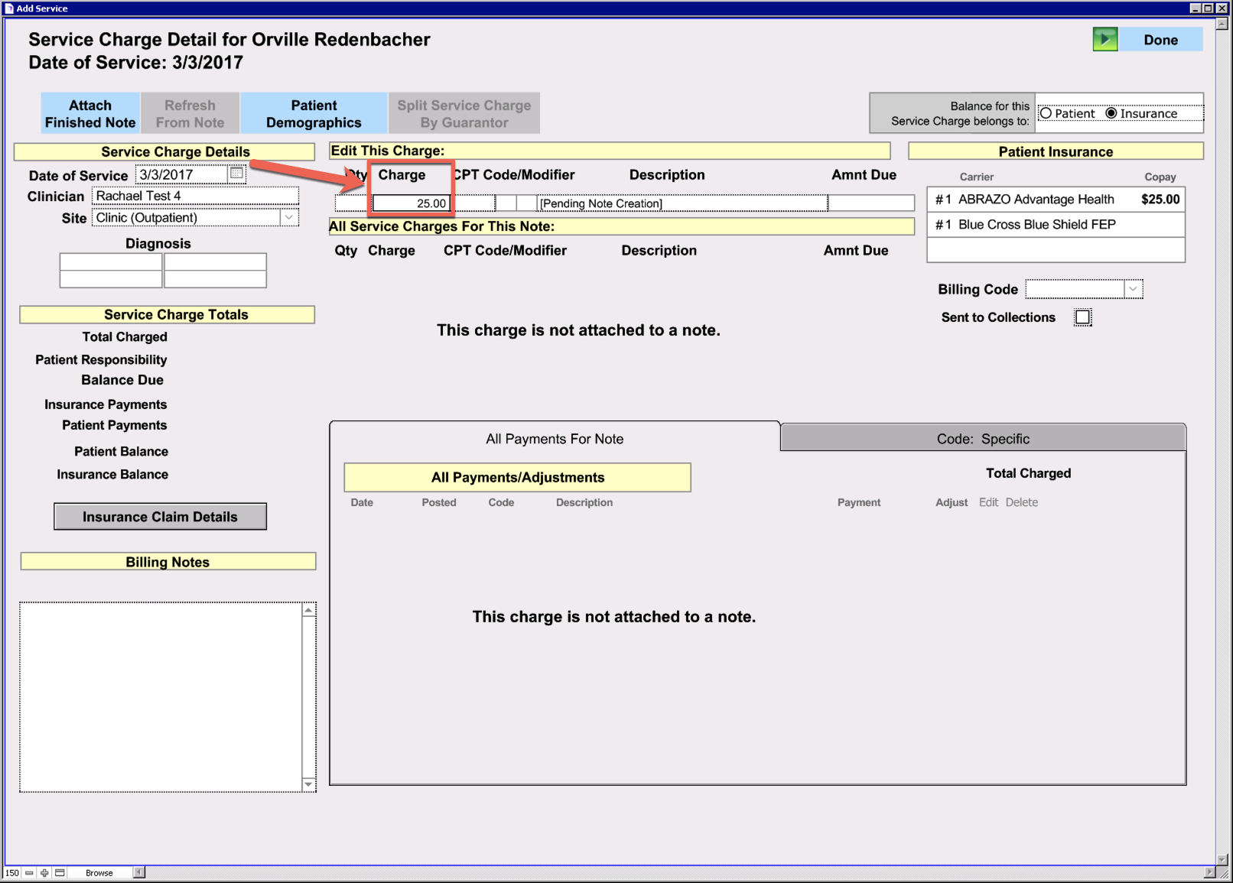The width and height of the screenshot is (1233, 883).
Task: Switch to Code: Specific tab
Action: pos(983,439)
